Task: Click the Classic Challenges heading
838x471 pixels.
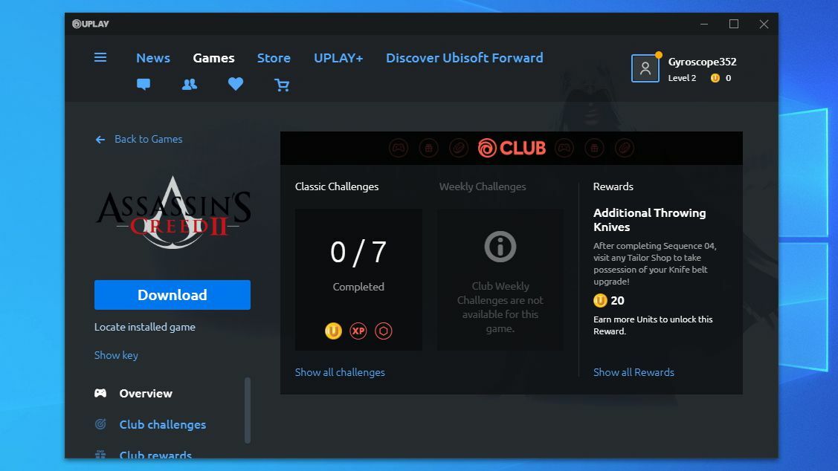Action: (337, 186)
